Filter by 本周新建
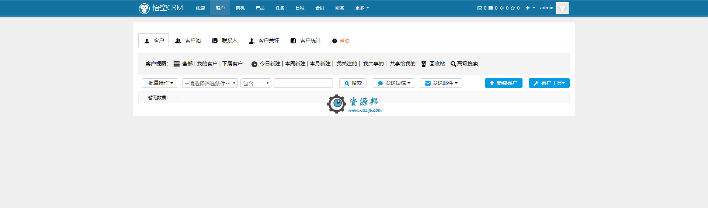This screenshot has width=708, height=208. pyautogui.click(x=295, y=64)
